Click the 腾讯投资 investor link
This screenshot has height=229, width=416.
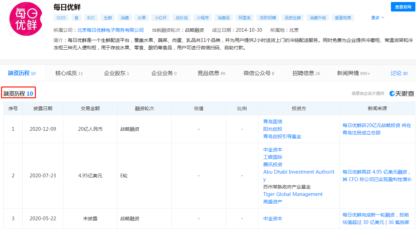click(273, 164)
